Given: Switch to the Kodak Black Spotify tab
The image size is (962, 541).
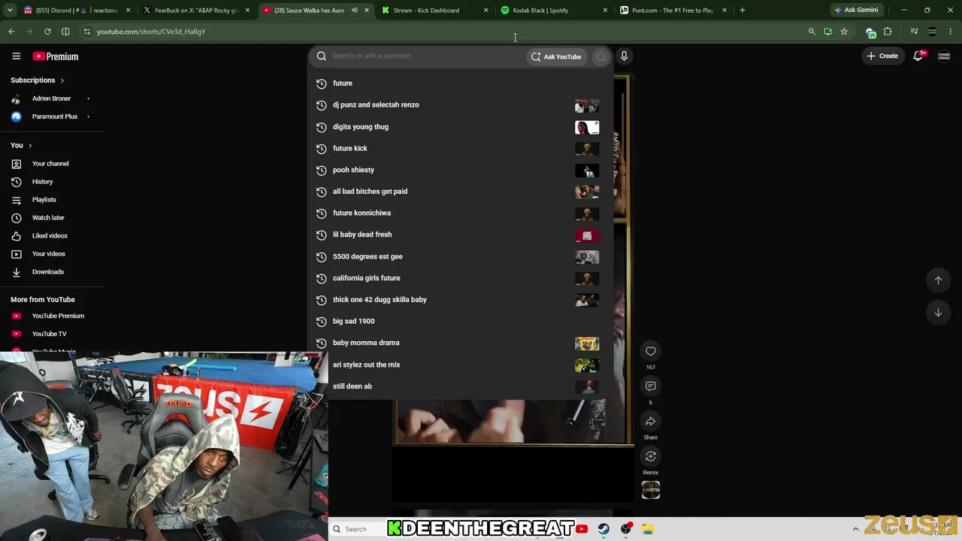Looking at the screenshot, I should pyautogui.click(x=555, y=11).
